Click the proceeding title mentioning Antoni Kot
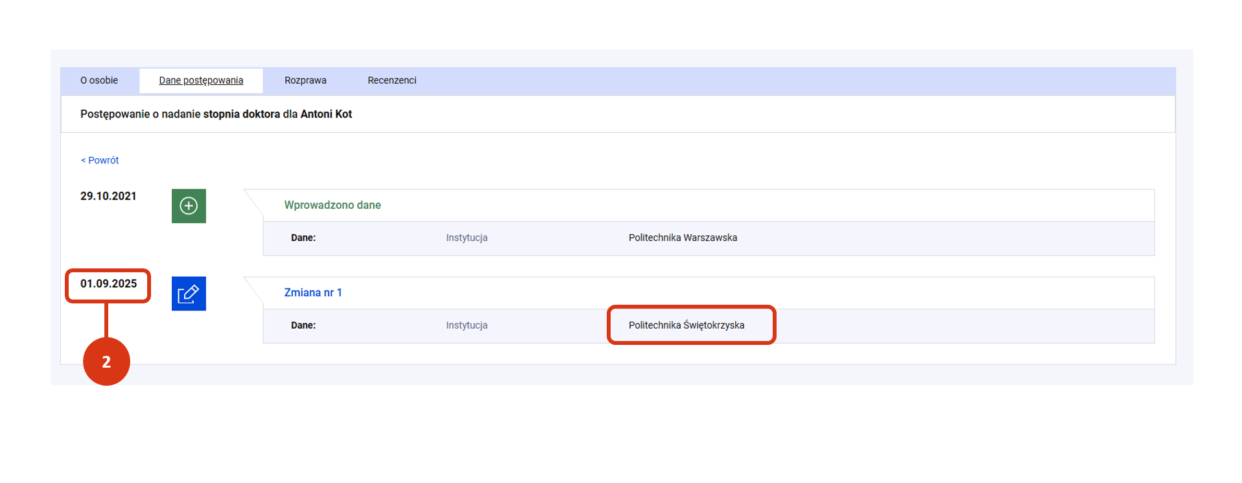Image resolution: width=1242 pixels, height=483 pixels. pos(216,114)
